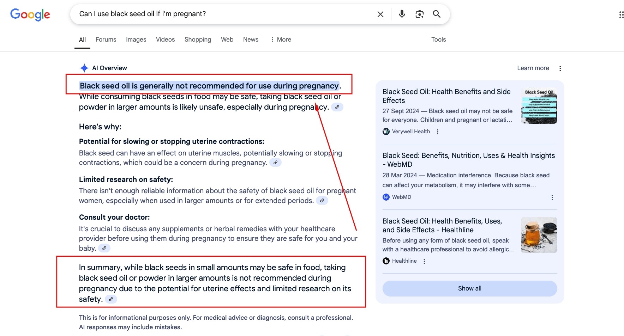Follow the Learn more link
Screen dimensions: 624x336
533,68
